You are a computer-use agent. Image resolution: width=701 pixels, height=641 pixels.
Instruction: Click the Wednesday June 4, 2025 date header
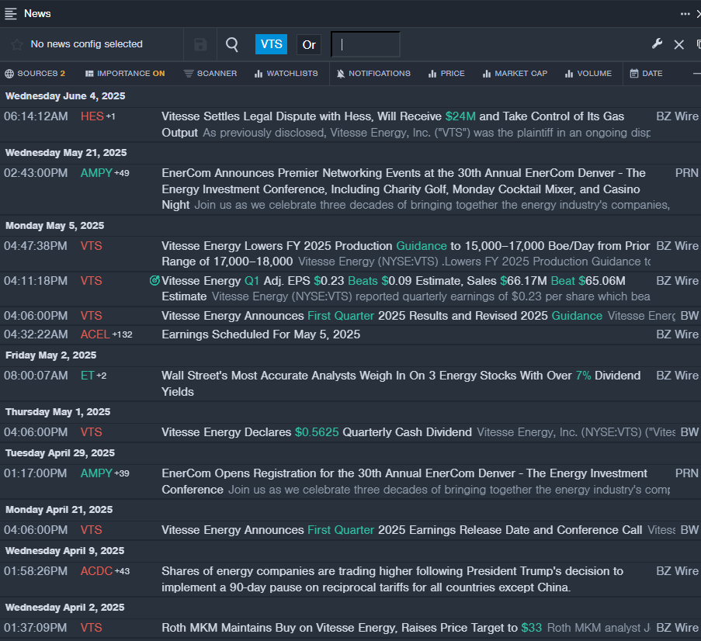[65, 96]
